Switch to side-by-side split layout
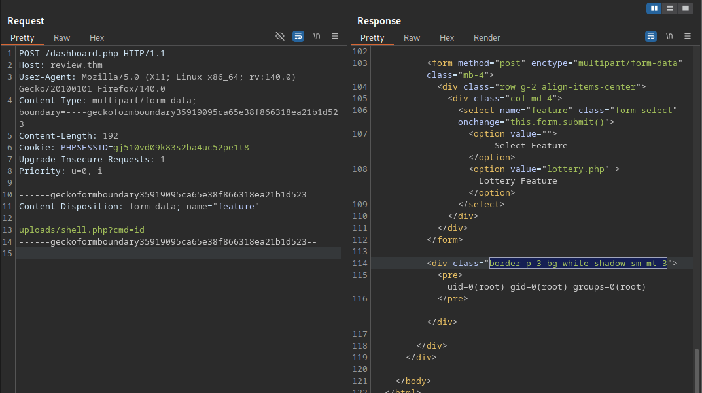The width and height of the screenshot is (702, 393). pos(654,8)
